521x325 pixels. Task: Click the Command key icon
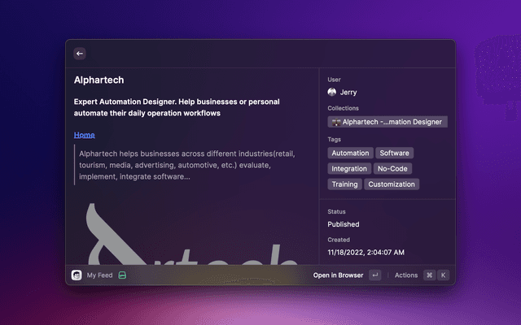[429, 275]
